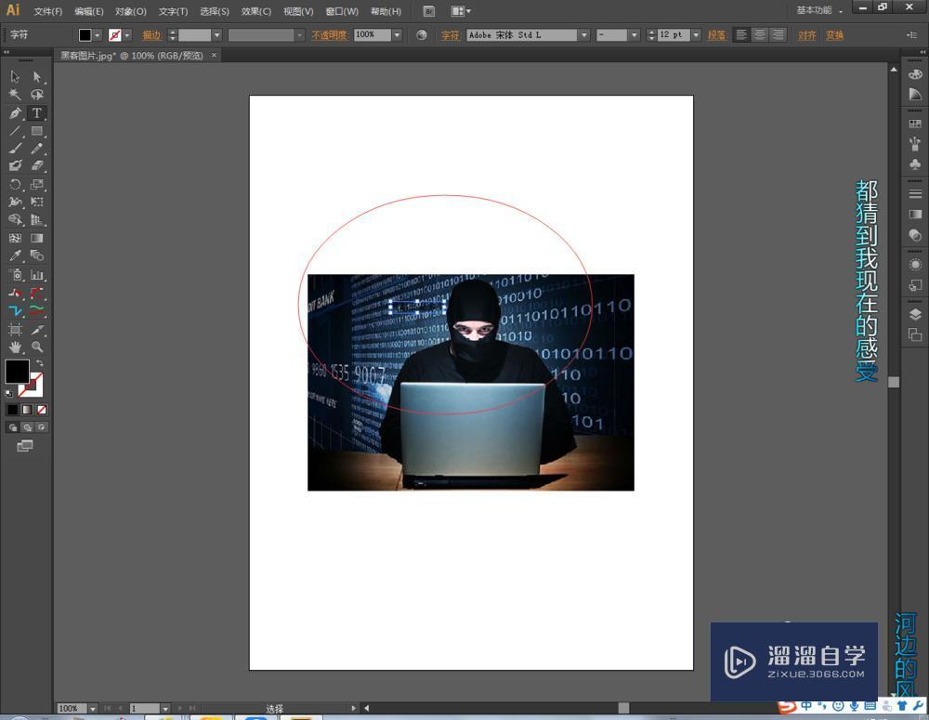The height and width of the screenshot is (720, 929).
Task: Select the Zoom tool
Action: tap(37, 347)
